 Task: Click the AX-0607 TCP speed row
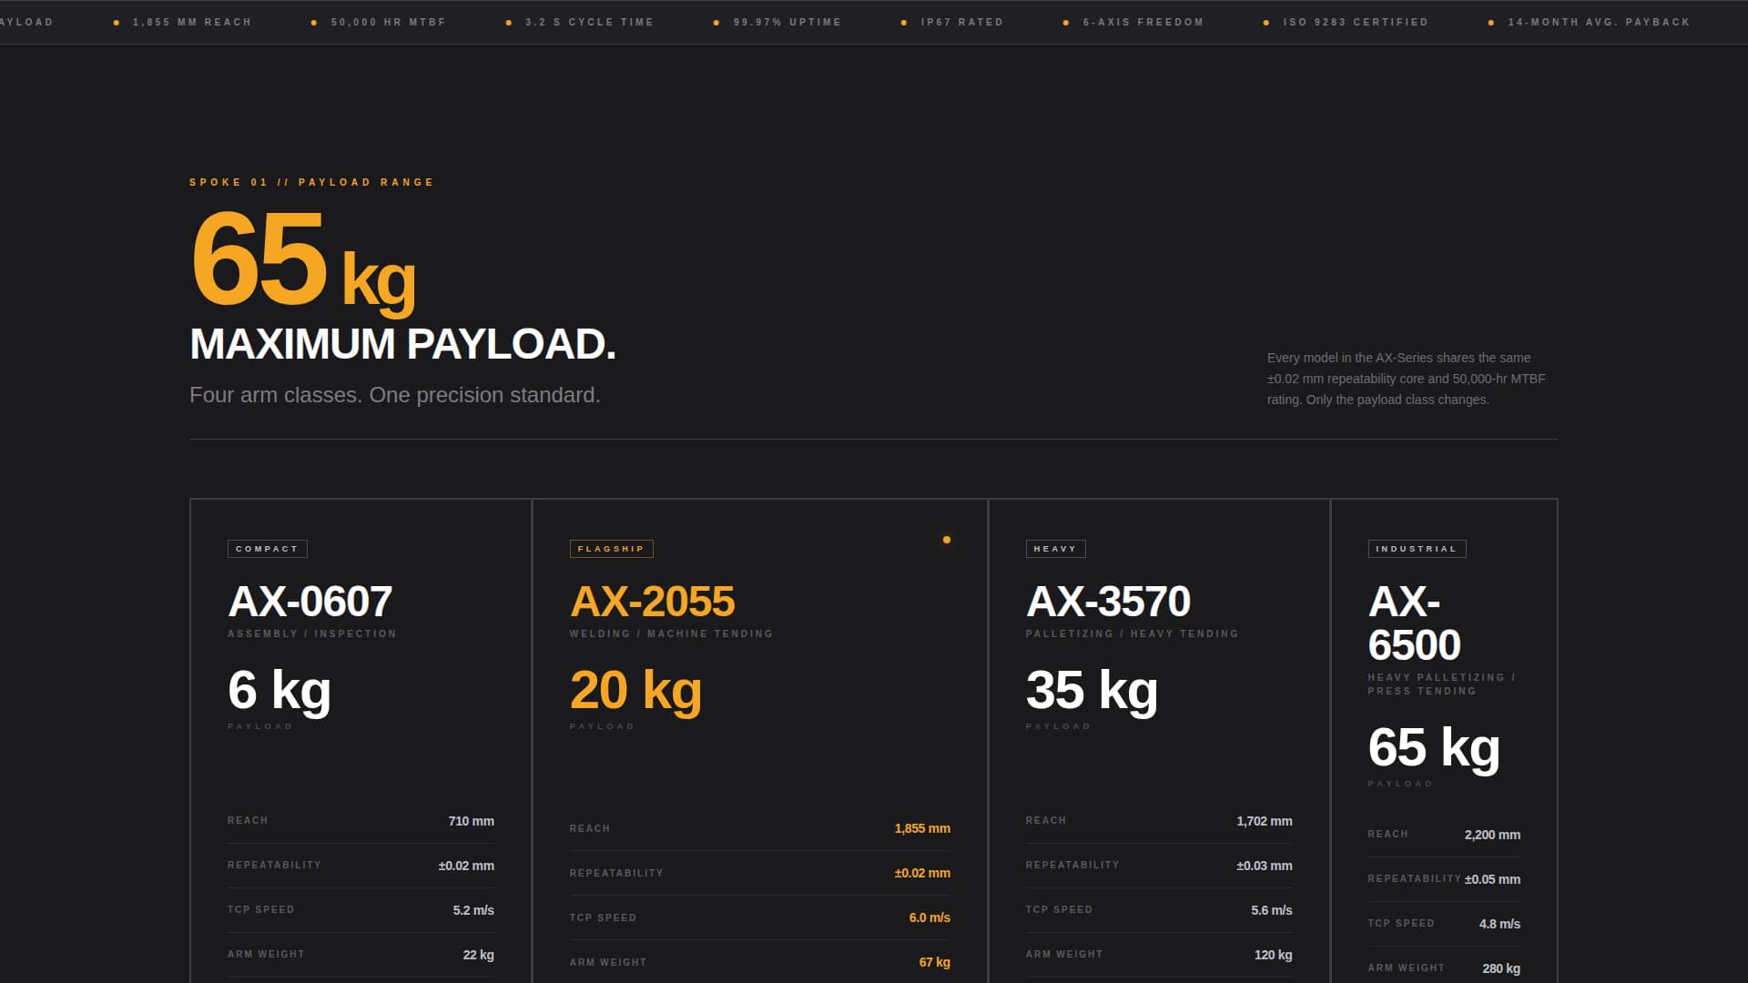pos(361,910)
